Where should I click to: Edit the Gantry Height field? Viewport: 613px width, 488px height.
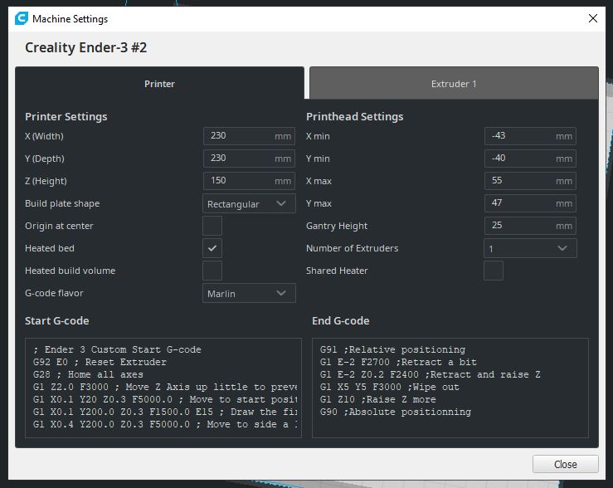point(530,226)
